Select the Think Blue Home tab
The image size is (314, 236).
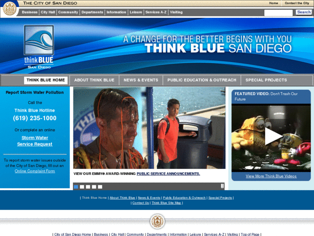(x=46, y=80)
